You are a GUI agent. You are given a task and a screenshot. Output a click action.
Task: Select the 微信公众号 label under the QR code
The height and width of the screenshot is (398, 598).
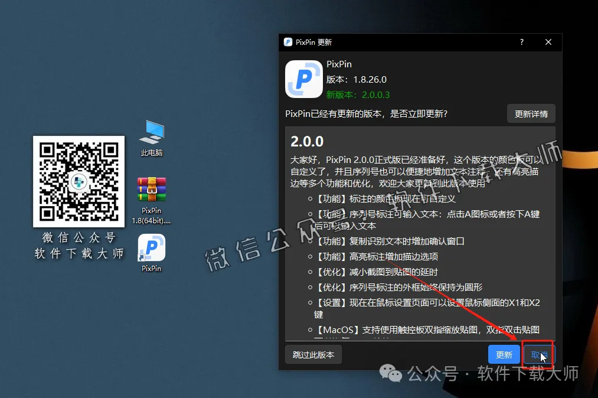pyautogui.click(x=79, y=237)
